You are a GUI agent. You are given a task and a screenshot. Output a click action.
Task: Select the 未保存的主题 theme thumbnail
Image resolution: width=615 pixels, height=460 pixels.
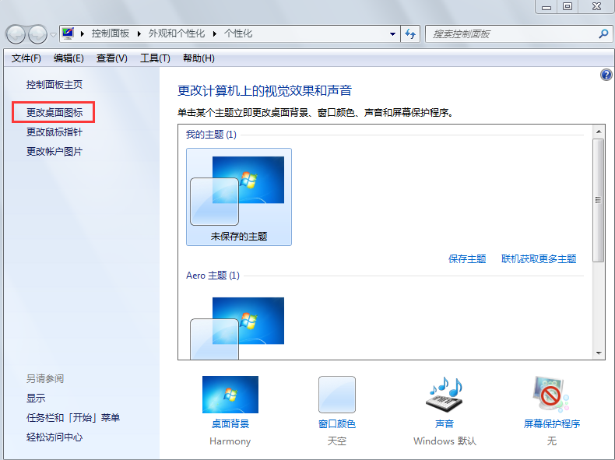coord(239,196)
